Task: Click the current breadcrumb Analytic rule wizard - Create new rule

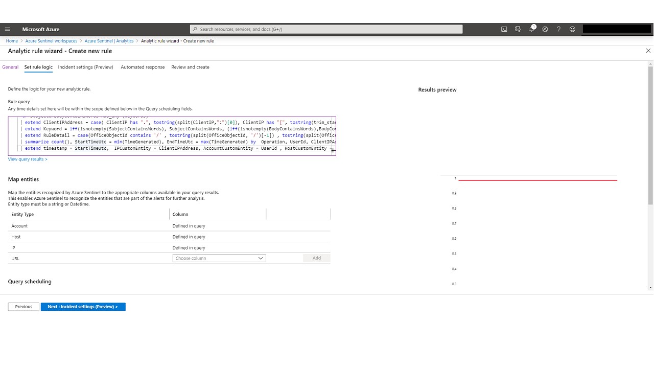Action: pos(177,41)
